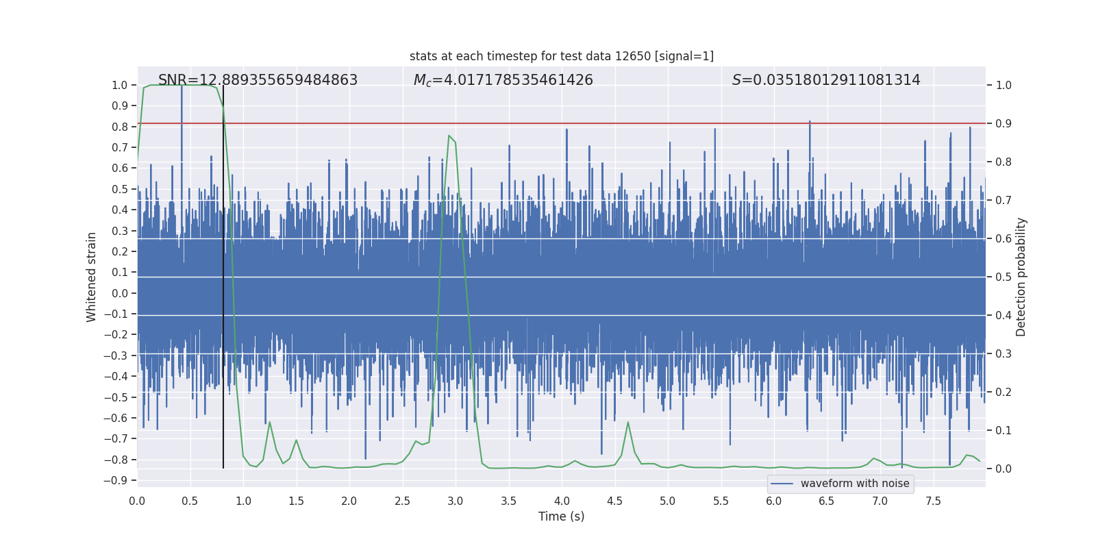Click the SNR value annotation text
The width and height of the screenshot is (1096, 548).
coord(258,80)
